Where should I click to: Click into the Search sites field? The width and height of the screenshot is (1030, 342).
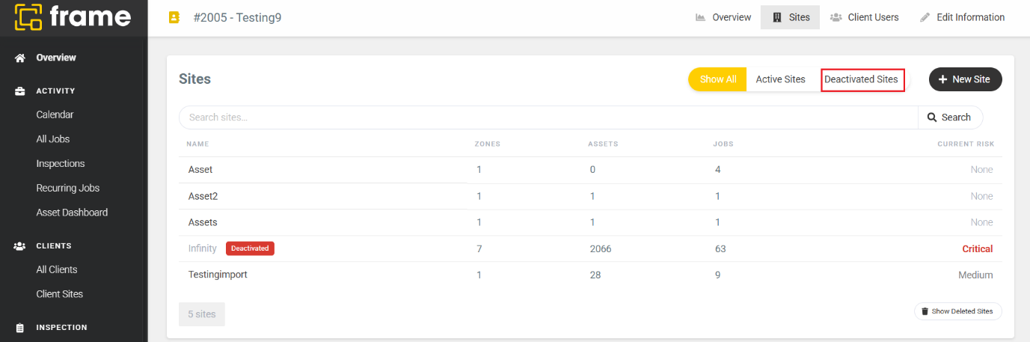(548, 117)
